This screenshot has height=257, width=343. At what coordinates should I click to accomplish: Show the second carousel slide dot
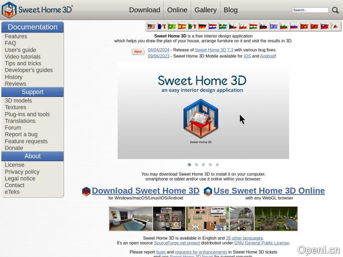pyautogui.click(x=197, y=165)
